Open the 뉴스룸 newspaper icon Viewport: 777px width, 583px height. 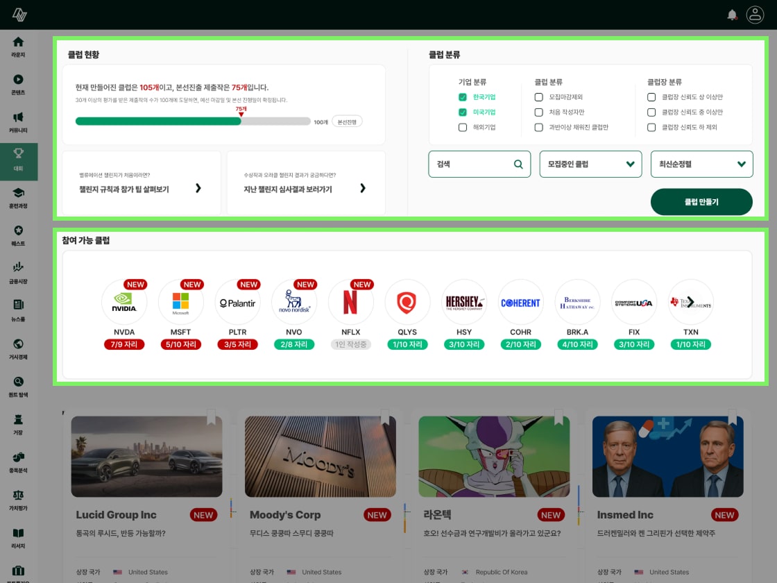point(18,305)
